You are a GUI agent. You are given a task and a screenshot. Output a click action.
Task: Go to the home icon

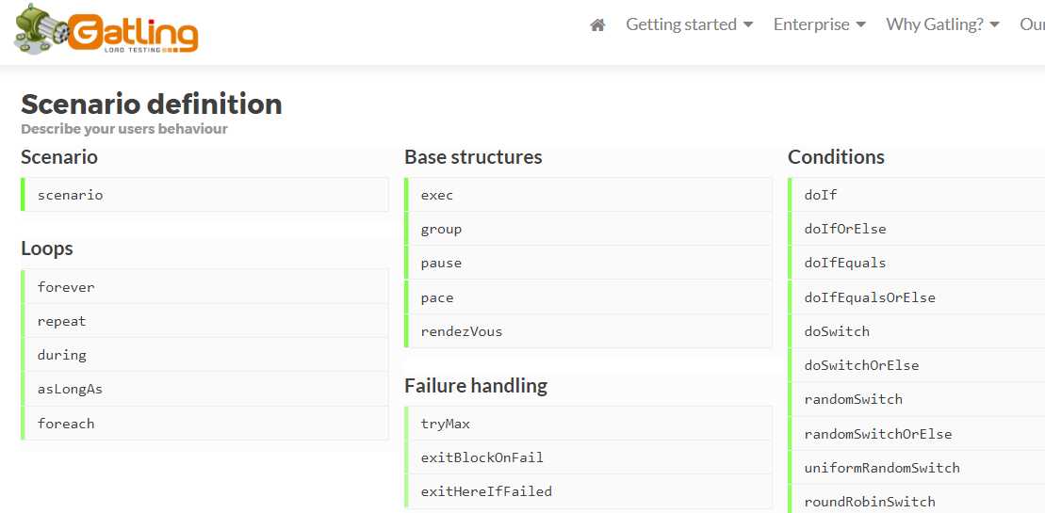pos(597,25)
